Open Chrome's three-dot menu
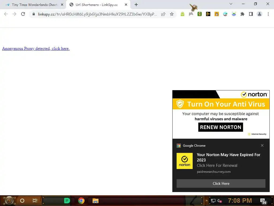This screenshot has width=274, height=206. (x=268, y=14)
